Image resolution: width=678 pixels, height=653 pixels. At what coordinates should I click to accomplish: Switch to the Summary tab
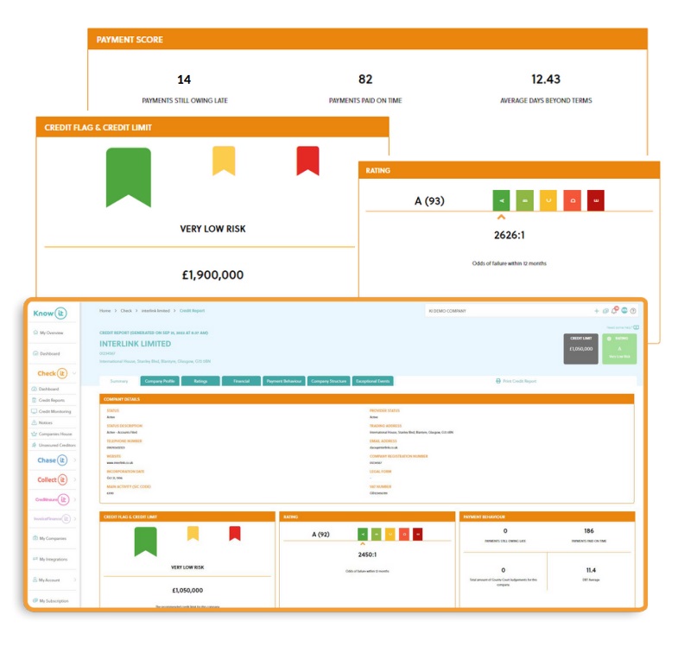119,381
